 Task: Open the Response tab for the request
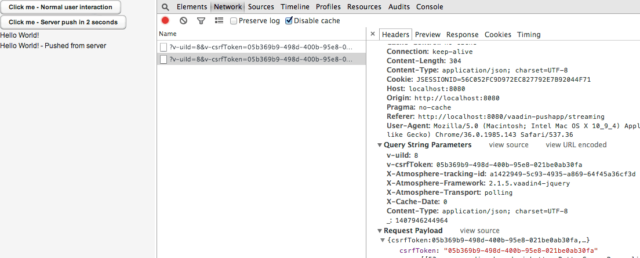click(462, 35)
